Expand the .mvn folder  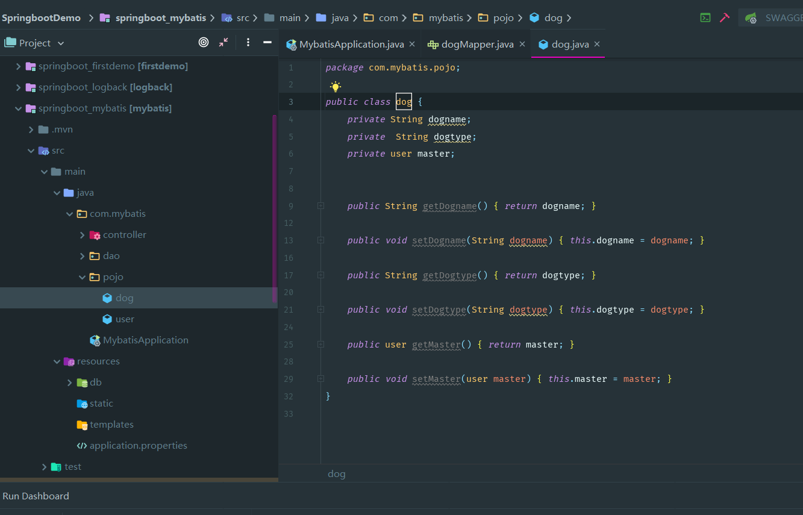point(31,130)
